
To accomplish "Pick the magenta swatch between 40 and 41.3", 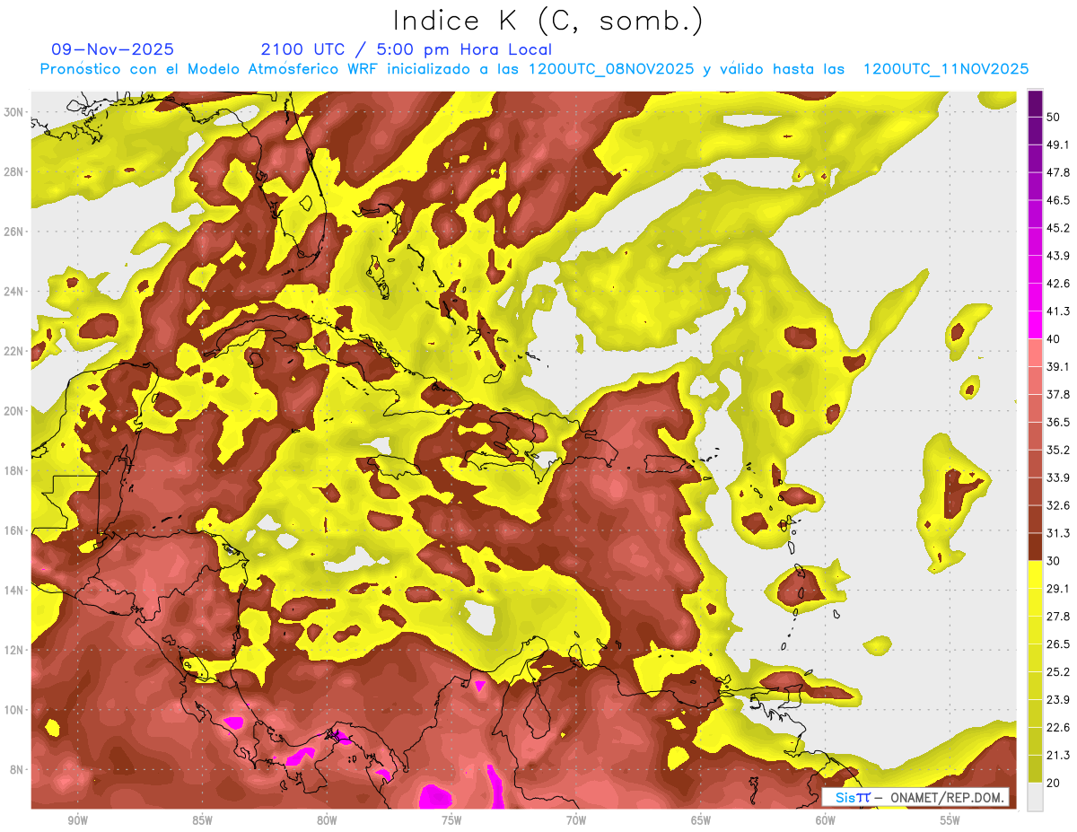I will [x=1035, y=325].
